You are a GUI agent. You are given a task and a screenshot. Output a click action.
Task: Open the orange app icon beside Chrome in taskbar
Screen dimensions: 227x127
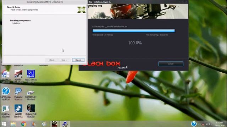[x=34, y=124]
